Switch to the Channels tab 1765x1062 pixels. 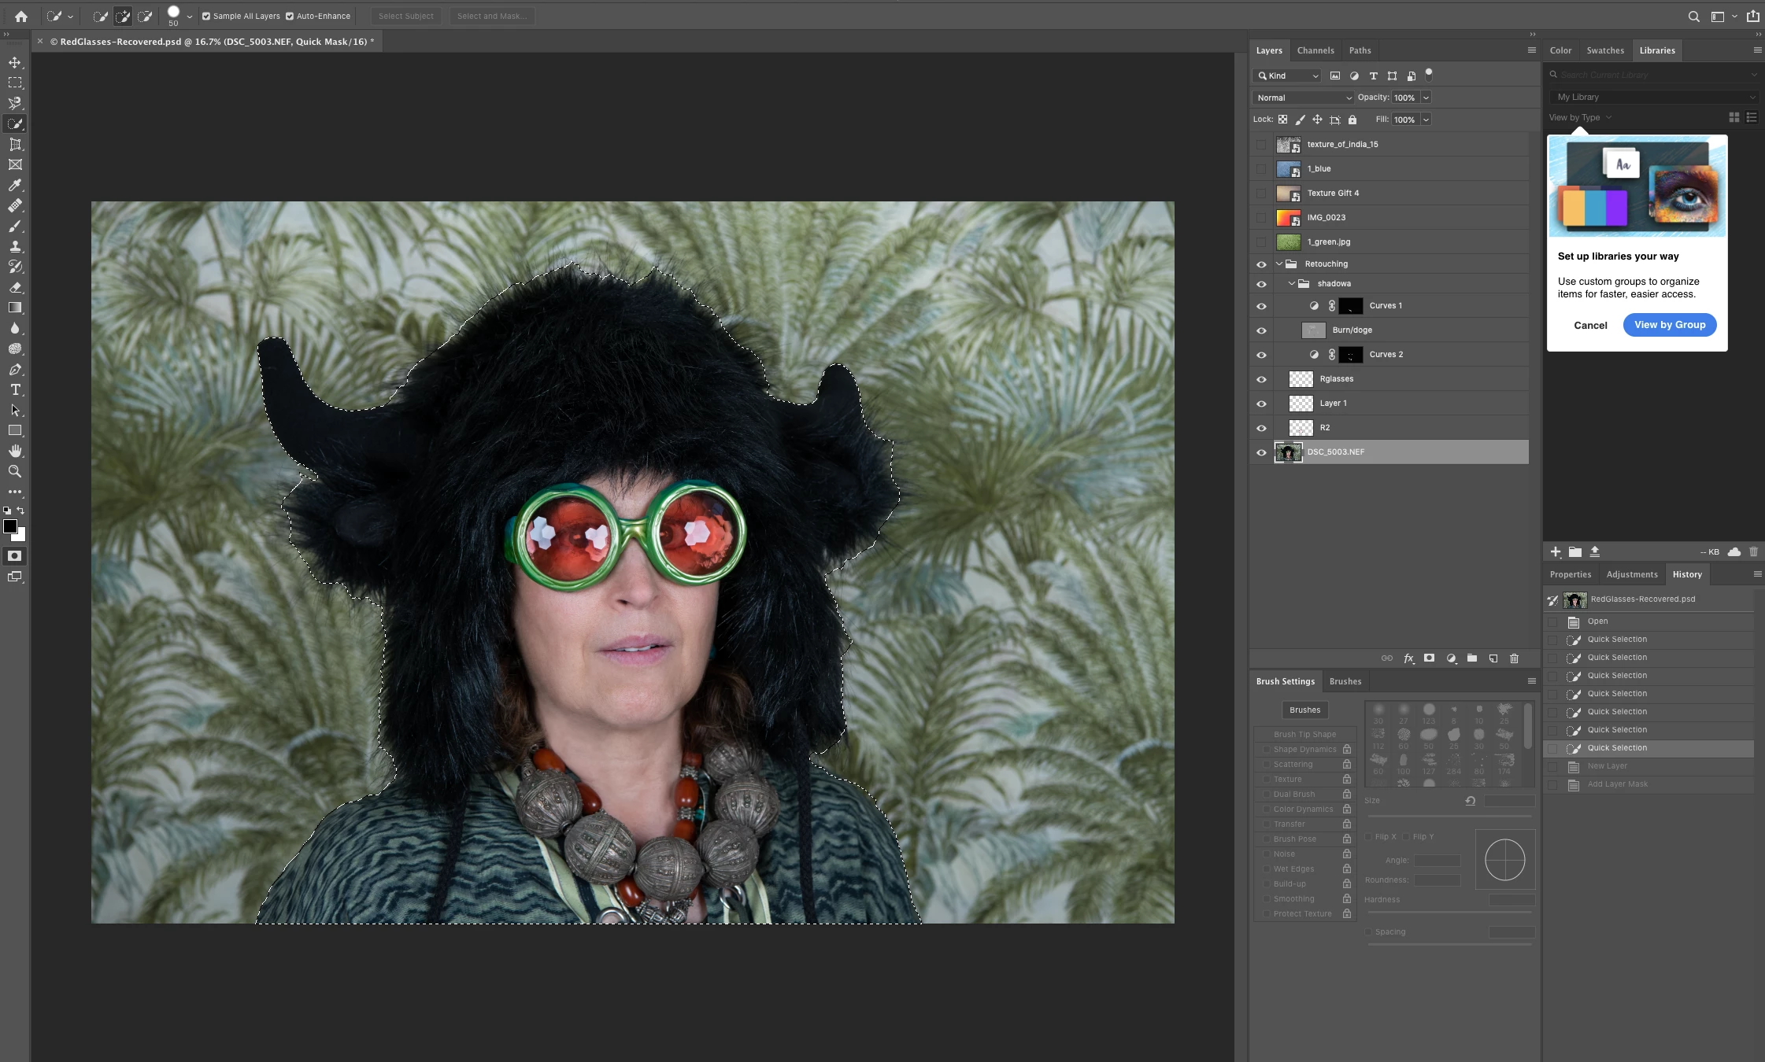[x=1315, y=50]
